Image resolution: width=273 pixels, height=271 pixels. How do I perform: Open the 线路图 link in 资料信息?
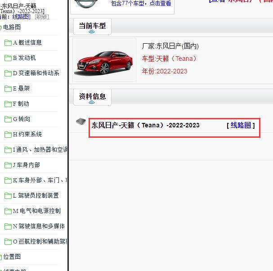[241, 125]
